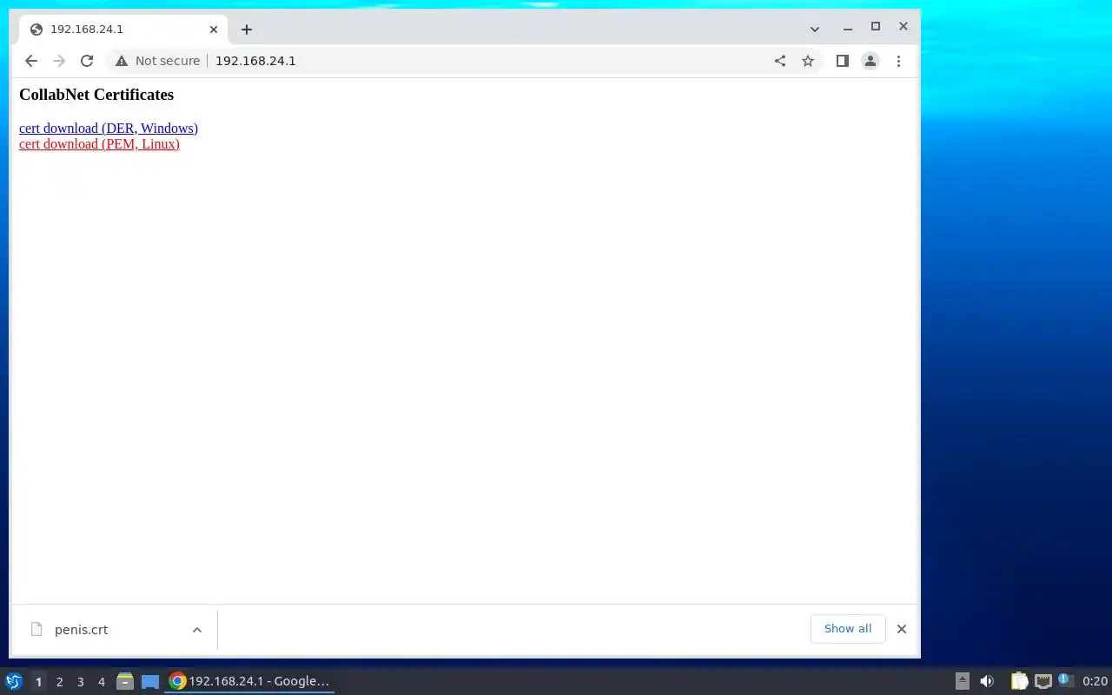Open the network tray icon

click(1042, 681)
